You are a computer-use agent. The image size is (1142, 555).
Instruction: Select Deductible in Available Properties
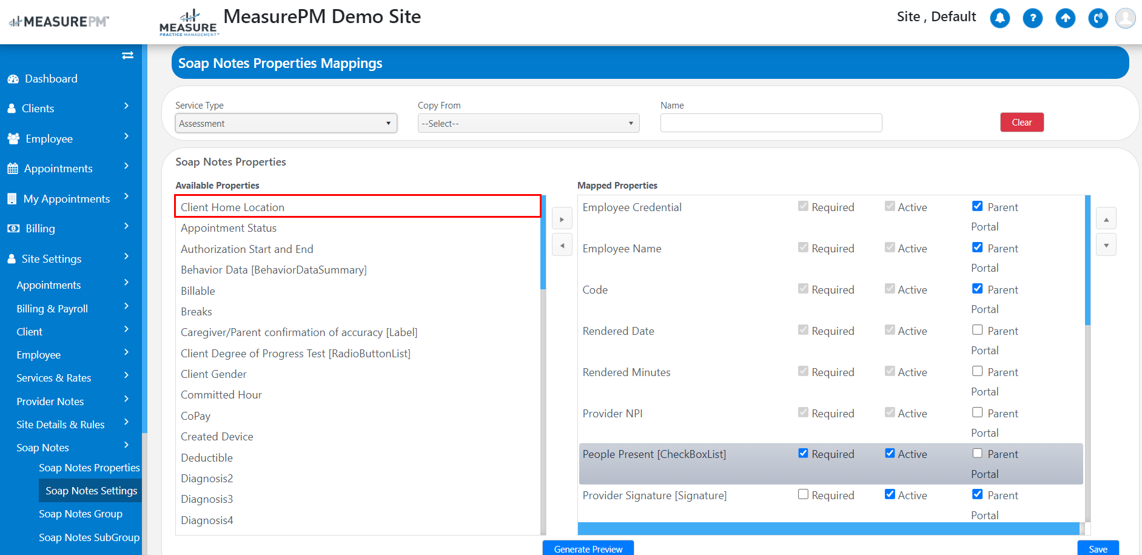click(x=358, y=458)
